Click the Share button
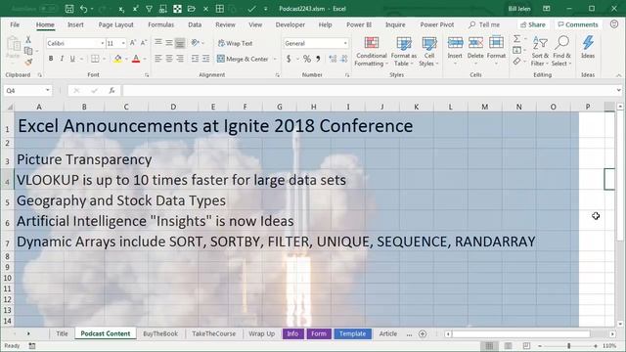This screenshot has height=352, width=626. tap(533, 24)
